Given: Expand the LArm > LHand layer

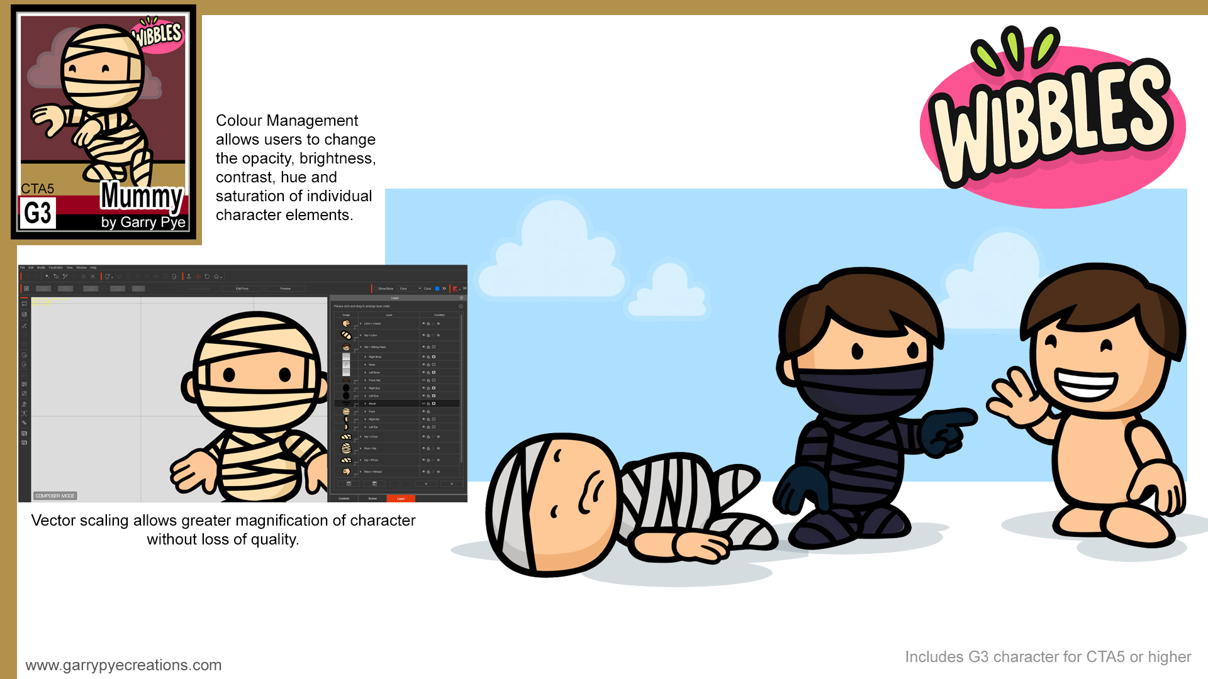Looking at the screenshot, I should (361, 324).
